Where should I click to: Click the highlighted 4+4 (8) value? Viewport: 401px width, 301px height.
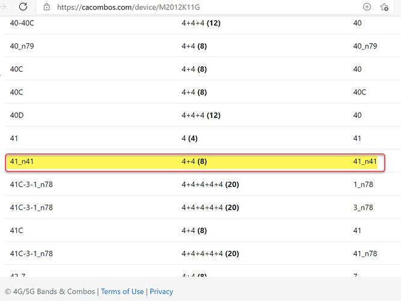[x=194, y=161]
